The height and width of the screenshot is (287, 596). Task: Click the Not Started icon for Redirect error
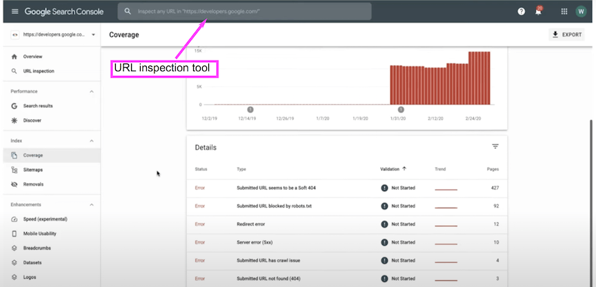384,224
